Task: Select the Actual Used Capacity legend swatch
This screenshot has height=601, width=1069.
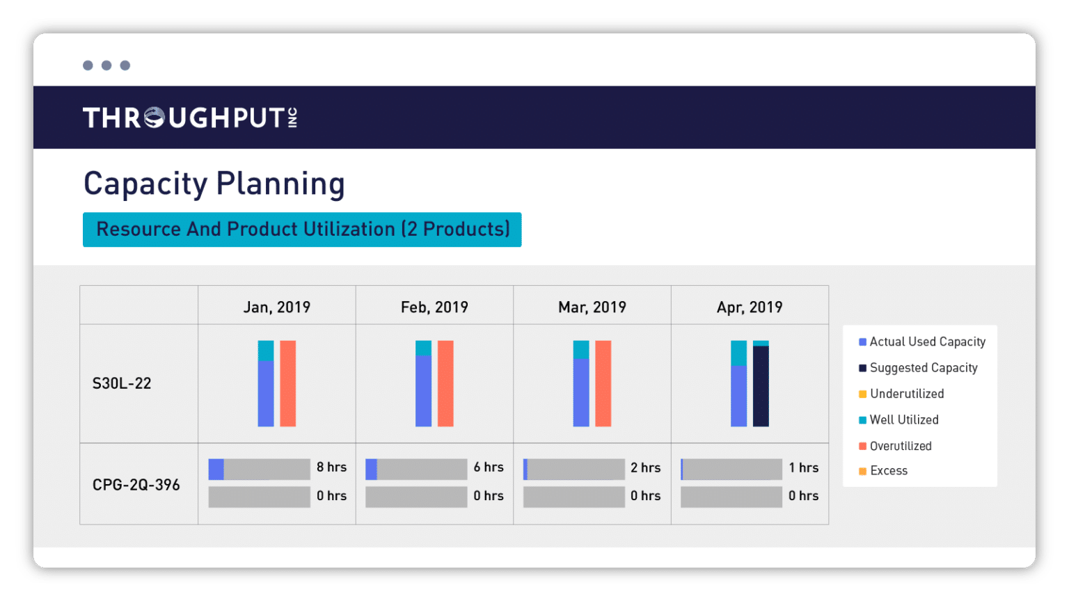Action: 862,342
